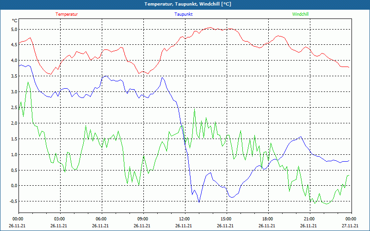
Task: Click the 3,0 y-axis value
Action: 14,91
